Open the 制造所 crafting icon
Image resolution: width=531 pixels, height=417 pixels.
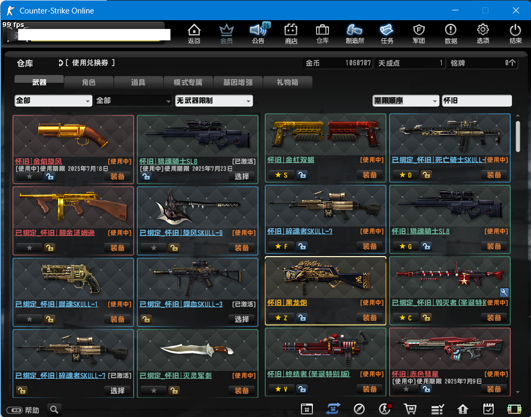click(354, 33)
